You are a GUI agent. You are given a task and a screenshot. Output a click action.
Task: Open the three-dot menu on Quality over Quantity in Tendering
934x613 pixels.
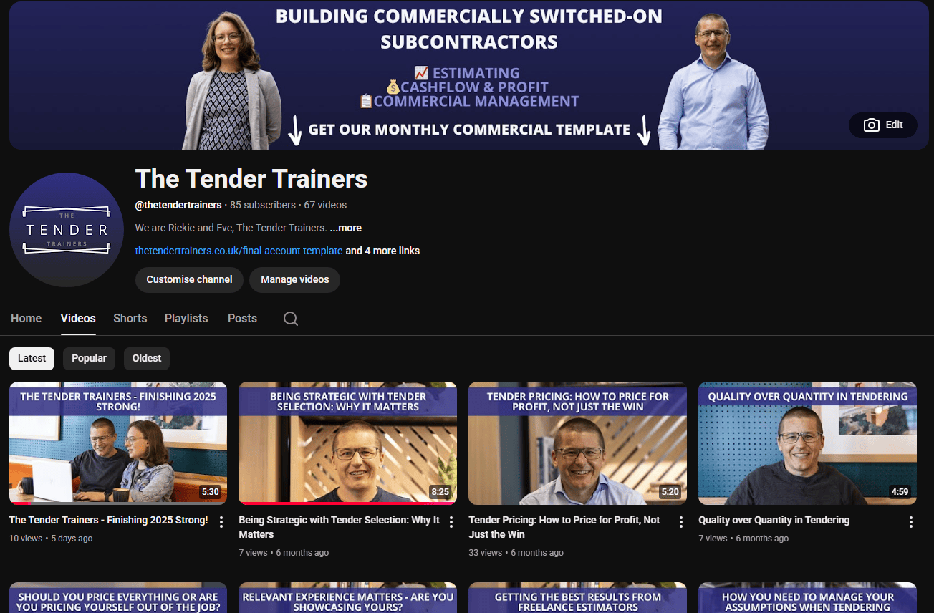pos(910,522)
